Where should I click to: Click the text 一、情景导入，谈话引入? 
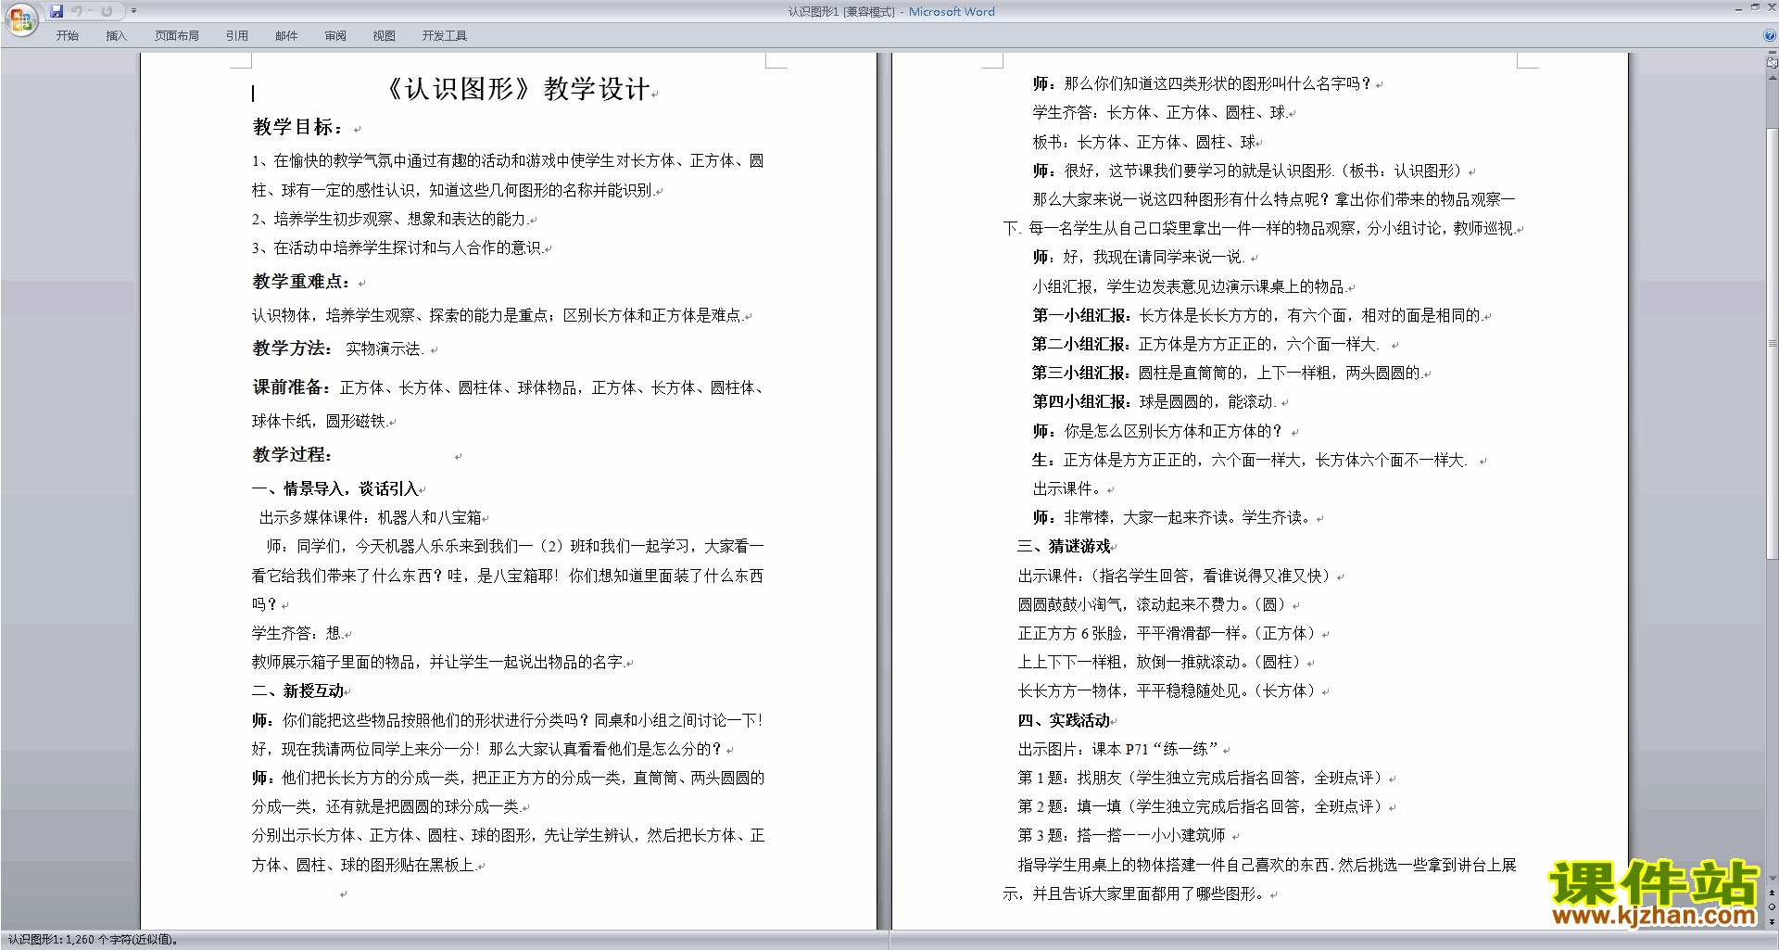coord(337,488)
